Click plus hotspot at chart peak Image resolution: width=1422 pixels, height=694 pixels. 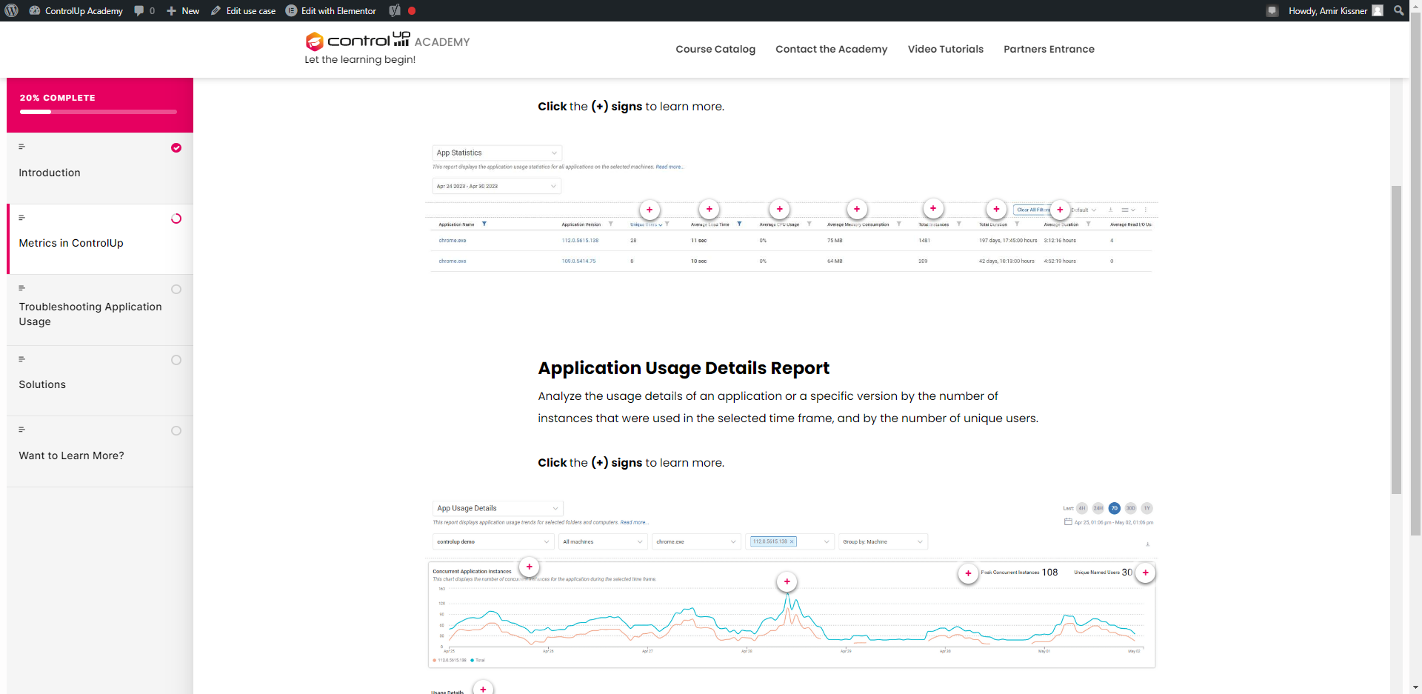tap(787, 581)
